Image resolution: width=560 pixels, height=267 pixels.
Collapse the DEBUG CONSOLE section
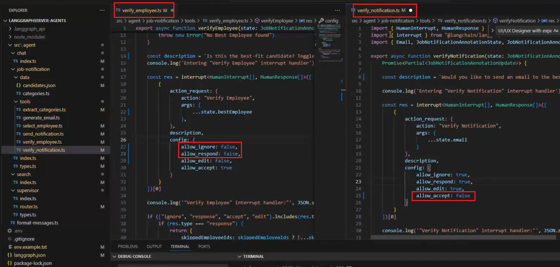(x=115, y=256)
